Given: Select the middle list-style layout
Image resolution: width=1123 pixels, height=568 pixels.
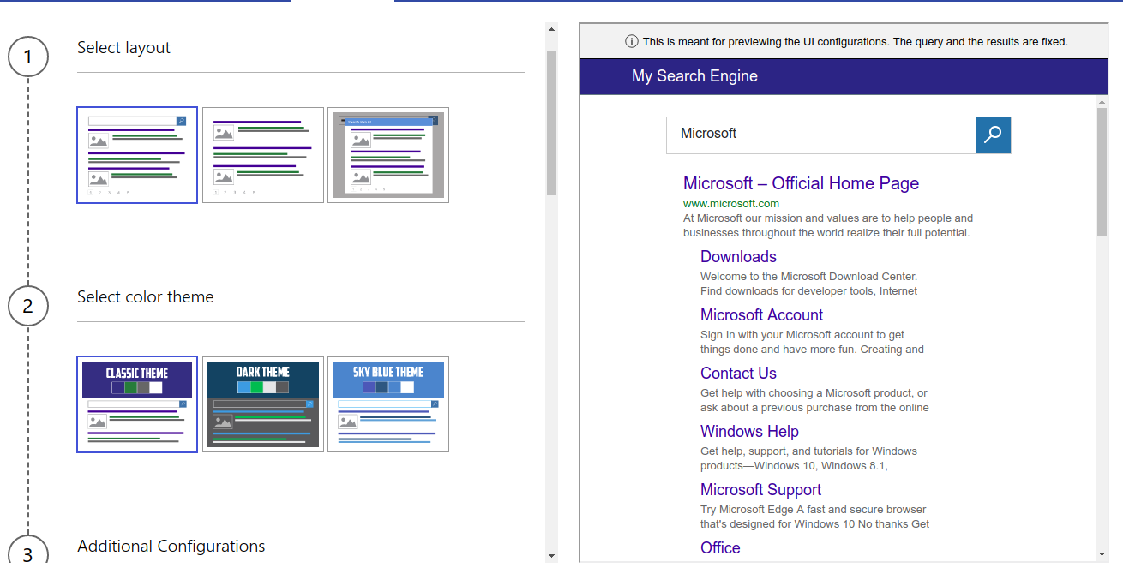Looking at the screenshot, I should coord(263,155).
